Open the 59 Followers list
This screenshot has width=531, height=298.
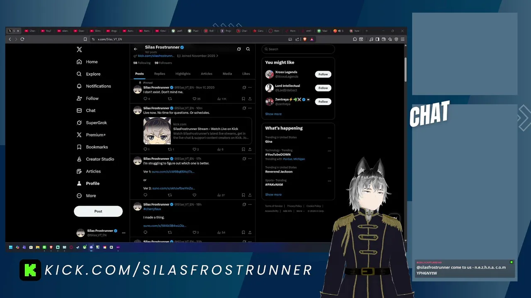coord(163,63)
